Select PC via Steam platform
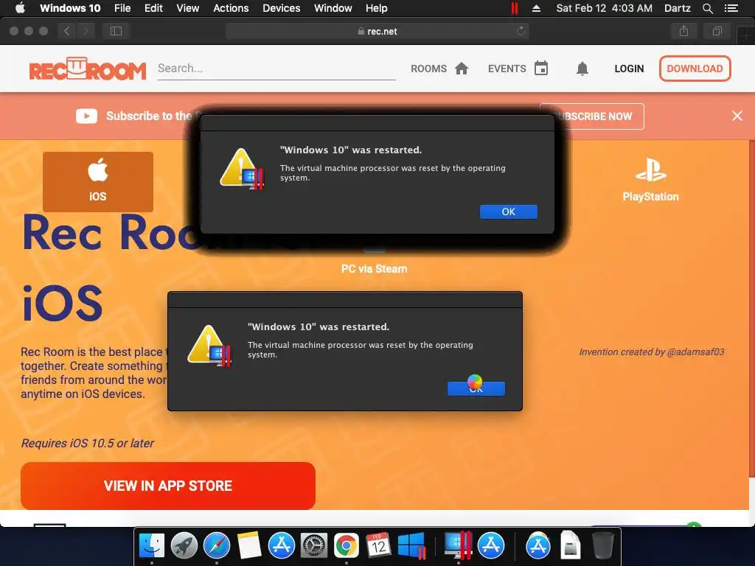The image size is (755, 566). 374,268
